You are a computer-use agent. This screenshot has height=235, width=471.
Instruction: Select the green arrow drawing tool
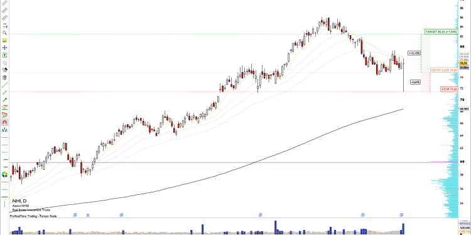click(4, 100)
